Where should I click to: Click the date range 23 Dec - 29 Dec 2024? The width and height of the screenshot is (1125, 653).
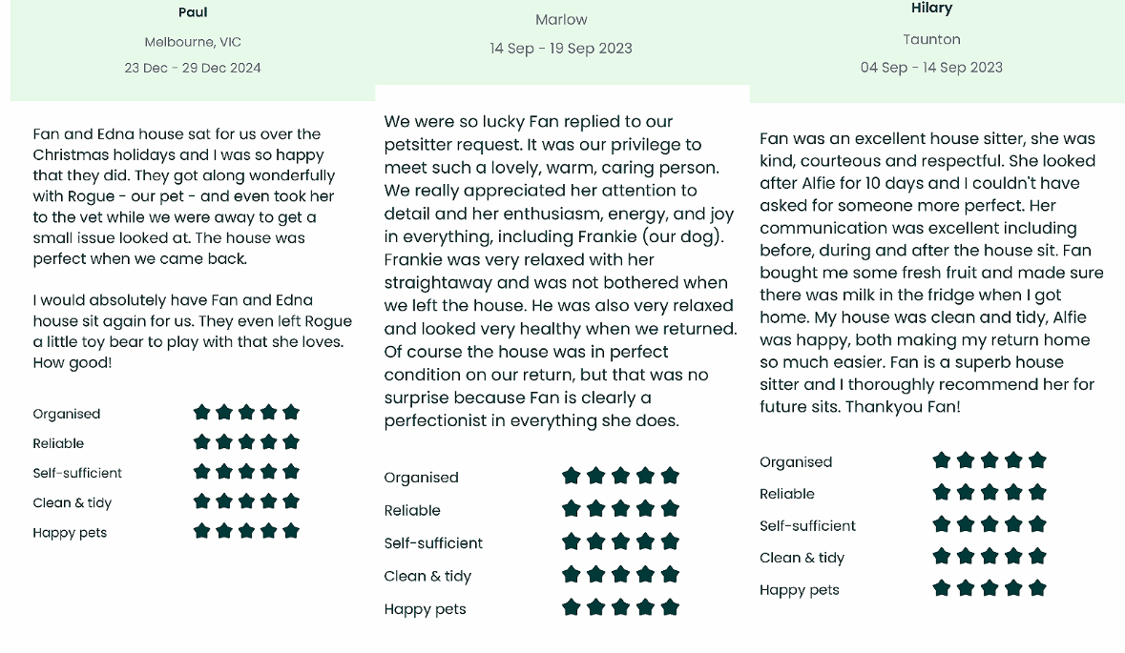click(x=193, y=68)
